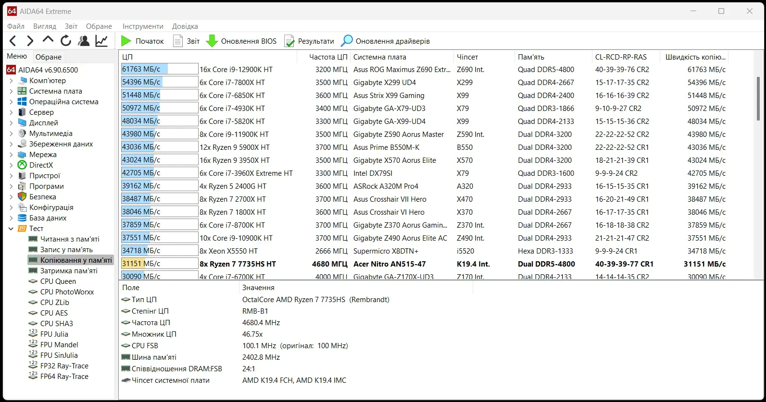This screenshot has width=766, height=402.
Task: Sort by the ЦП column header
Action: coord(208,57)
